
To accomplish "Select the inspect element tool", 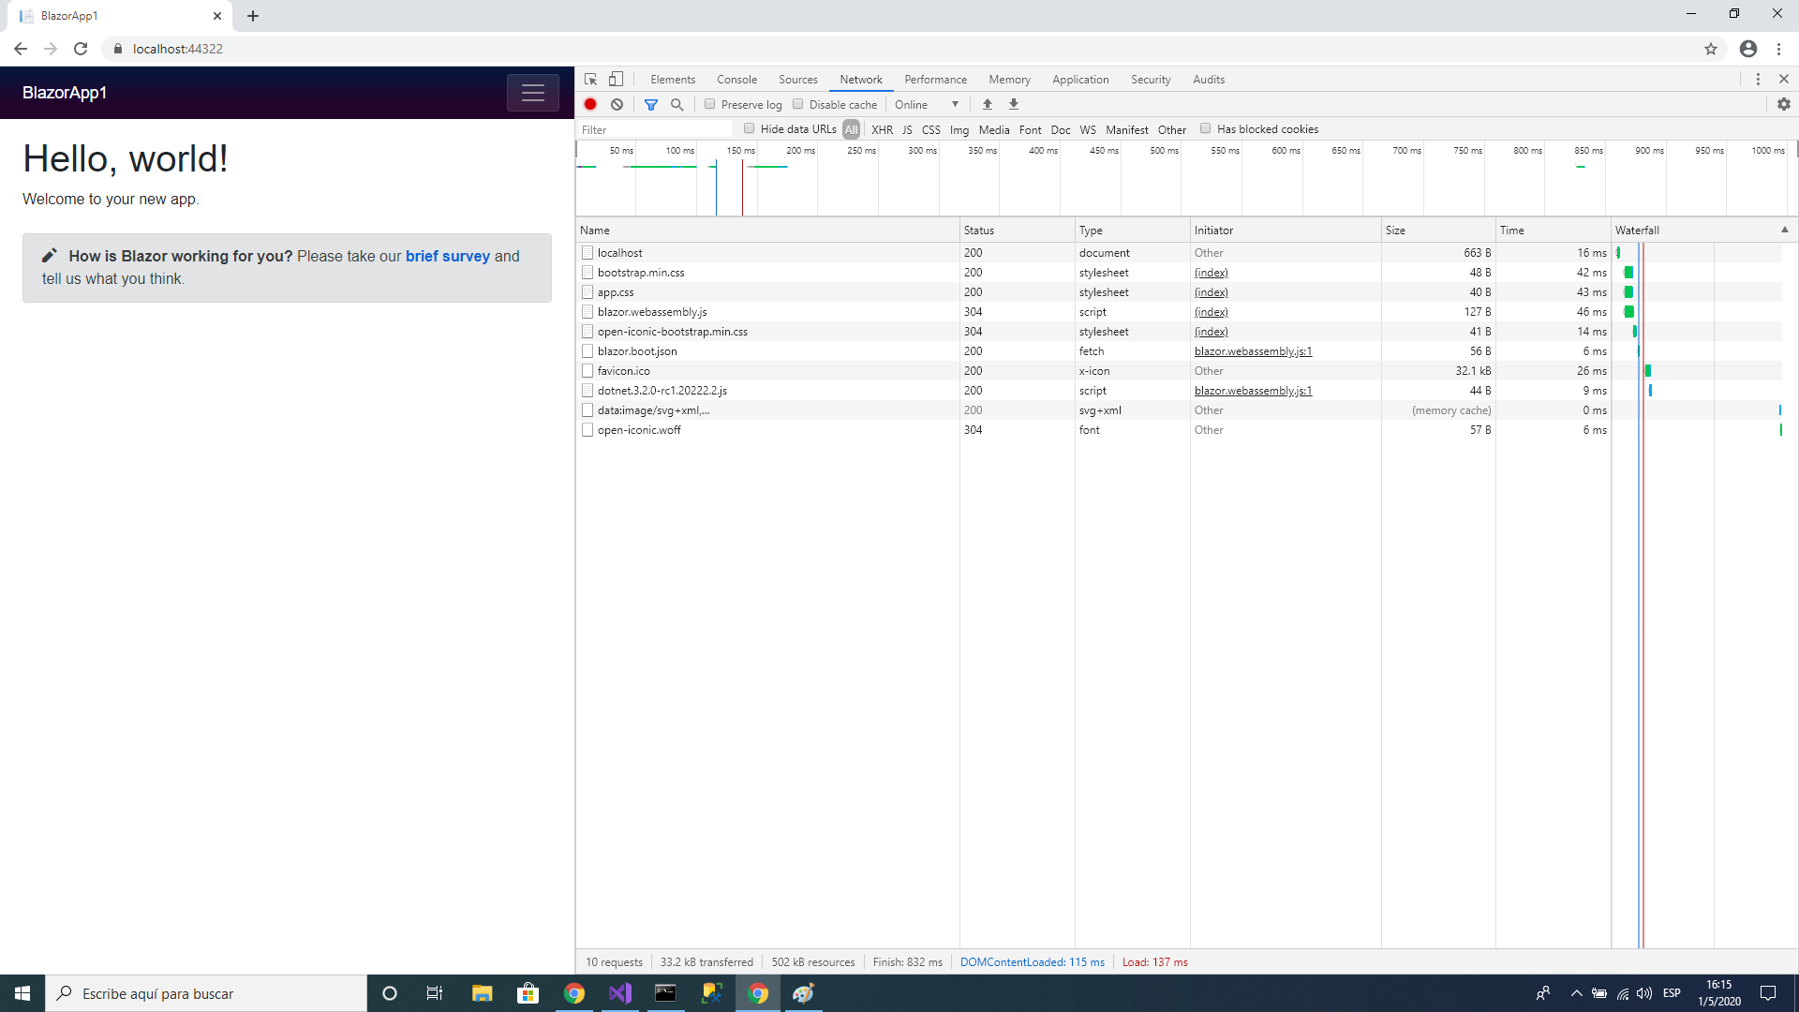I will [590, 79].
